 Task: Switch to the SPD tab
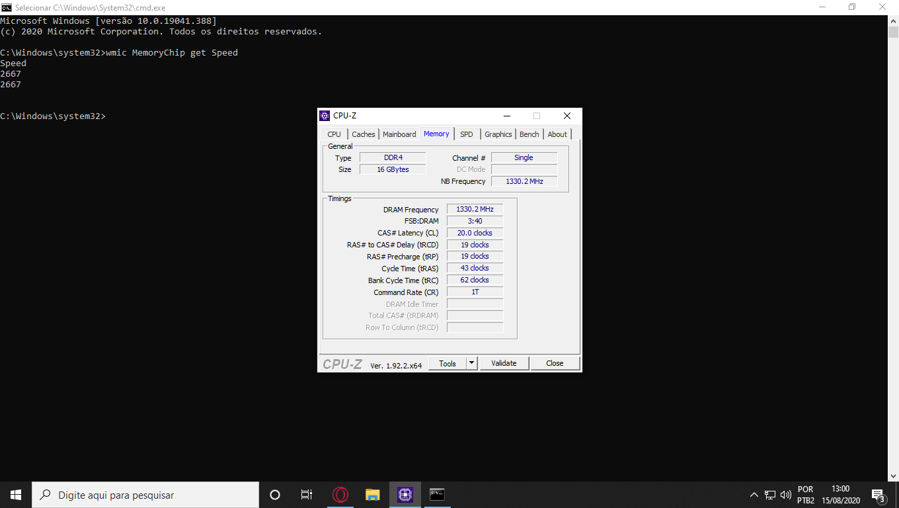pyautogui.click(x=467, y=134)
